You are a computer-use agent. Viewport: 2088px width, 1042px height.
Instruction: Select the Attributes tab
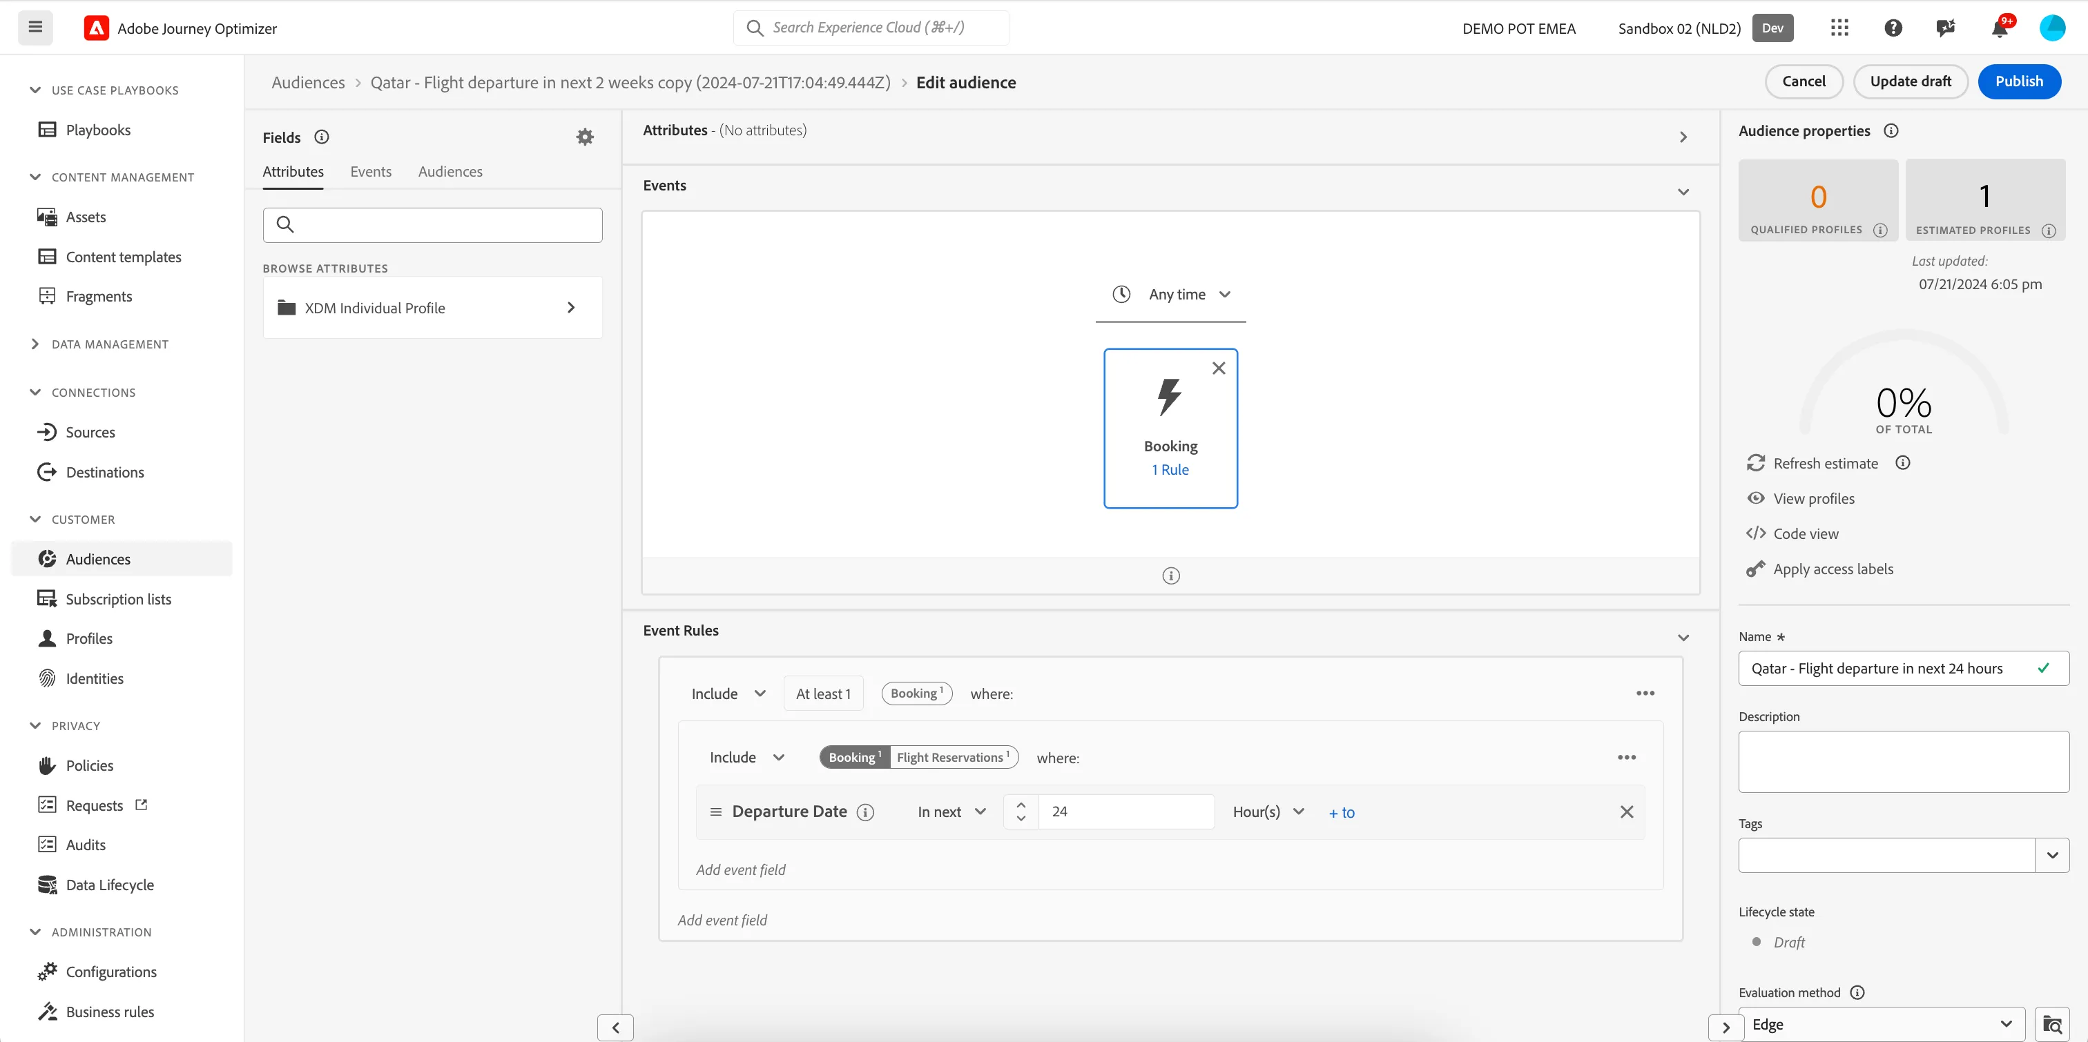[x=293, y=172]
